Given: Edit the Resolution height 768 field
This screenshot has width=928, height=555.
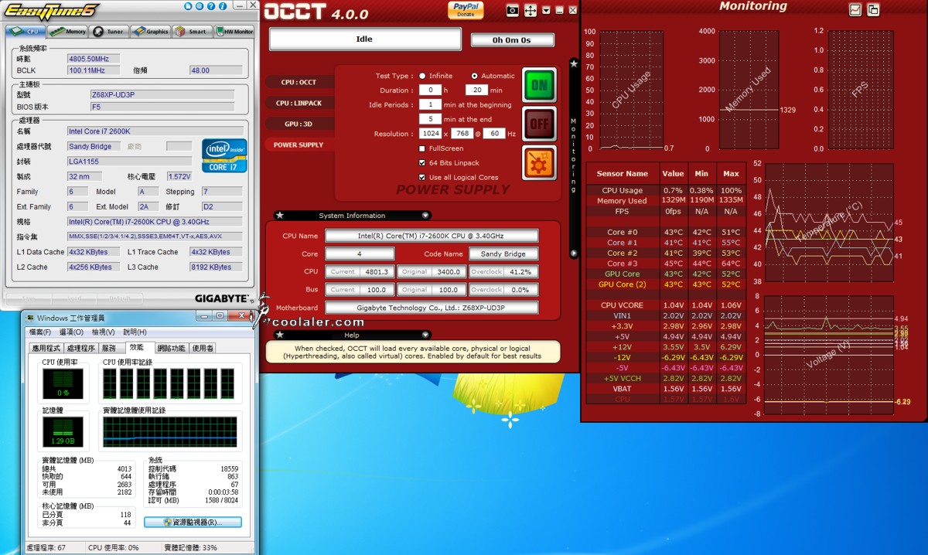Looking at the screenshot, I should pos(461,134).
